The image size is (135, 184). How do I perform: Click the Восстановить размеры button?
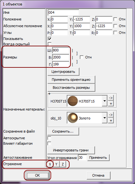click(71, 88)
